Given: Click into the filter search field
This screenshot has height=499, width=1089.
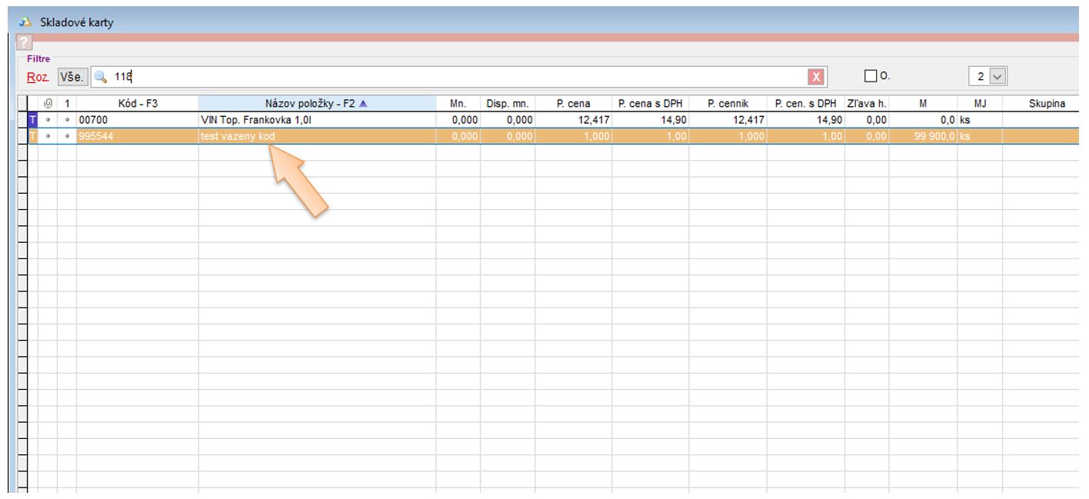Looking at the screenshot, I should click(461, 76).
